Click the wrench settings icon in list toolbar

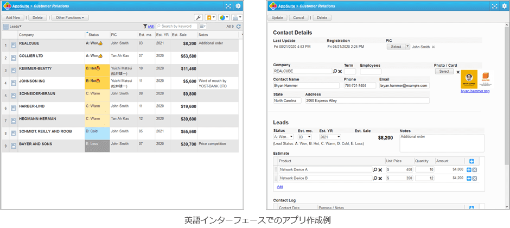(198, 18)
